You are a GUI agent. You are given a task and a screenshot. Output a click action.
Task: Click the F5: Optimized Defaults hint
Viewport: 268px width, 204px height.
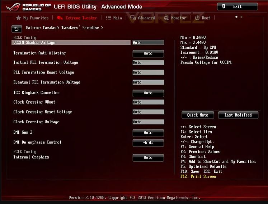[203, 166]
